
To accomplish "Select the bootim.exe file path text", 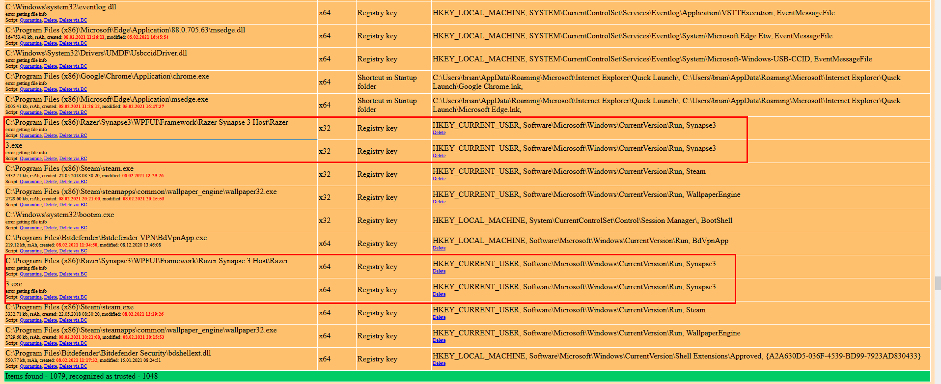I will point(59,215).
